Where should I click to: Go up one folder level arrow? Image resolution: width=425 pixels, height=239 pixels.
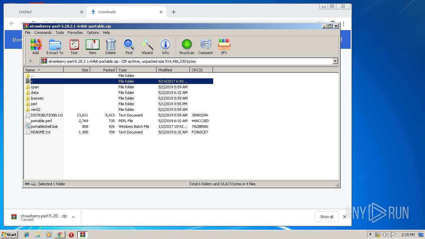click(31, 61)
